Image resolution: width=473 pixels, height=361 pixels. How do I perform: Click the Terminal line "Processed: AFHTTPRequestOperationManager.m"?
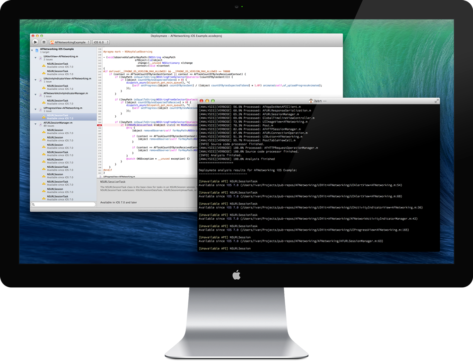258,148
